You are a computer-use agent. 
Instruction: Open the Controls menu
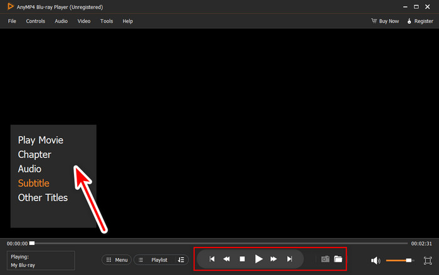tap(36, 21)
